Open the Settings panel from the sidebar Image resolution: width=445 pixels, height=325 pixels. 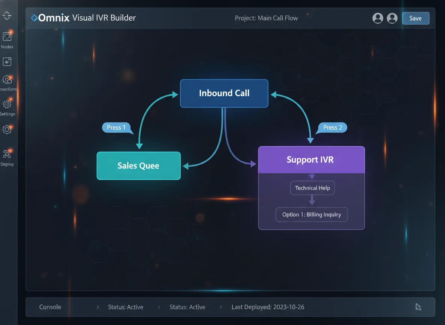(7, 105)
